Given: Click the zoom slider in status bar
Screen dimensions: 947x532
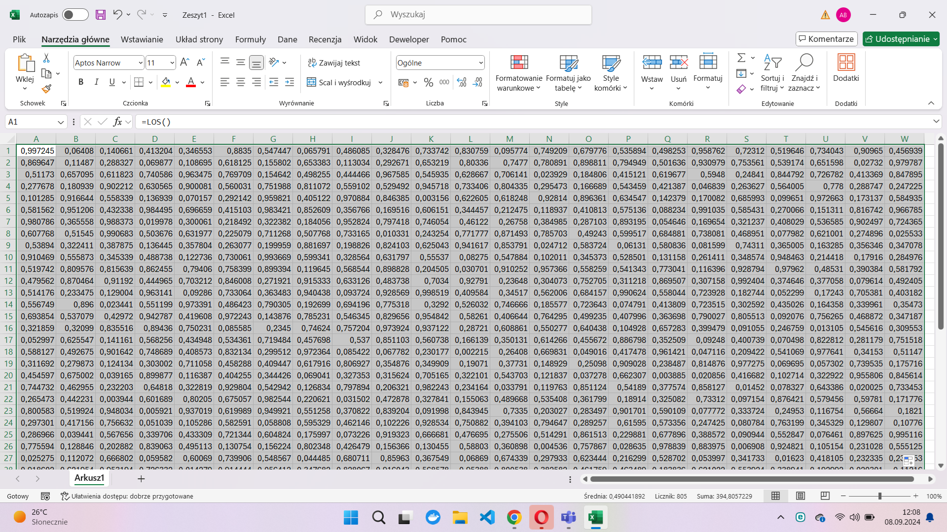Looking at the screenshot, I should point(879,496).
